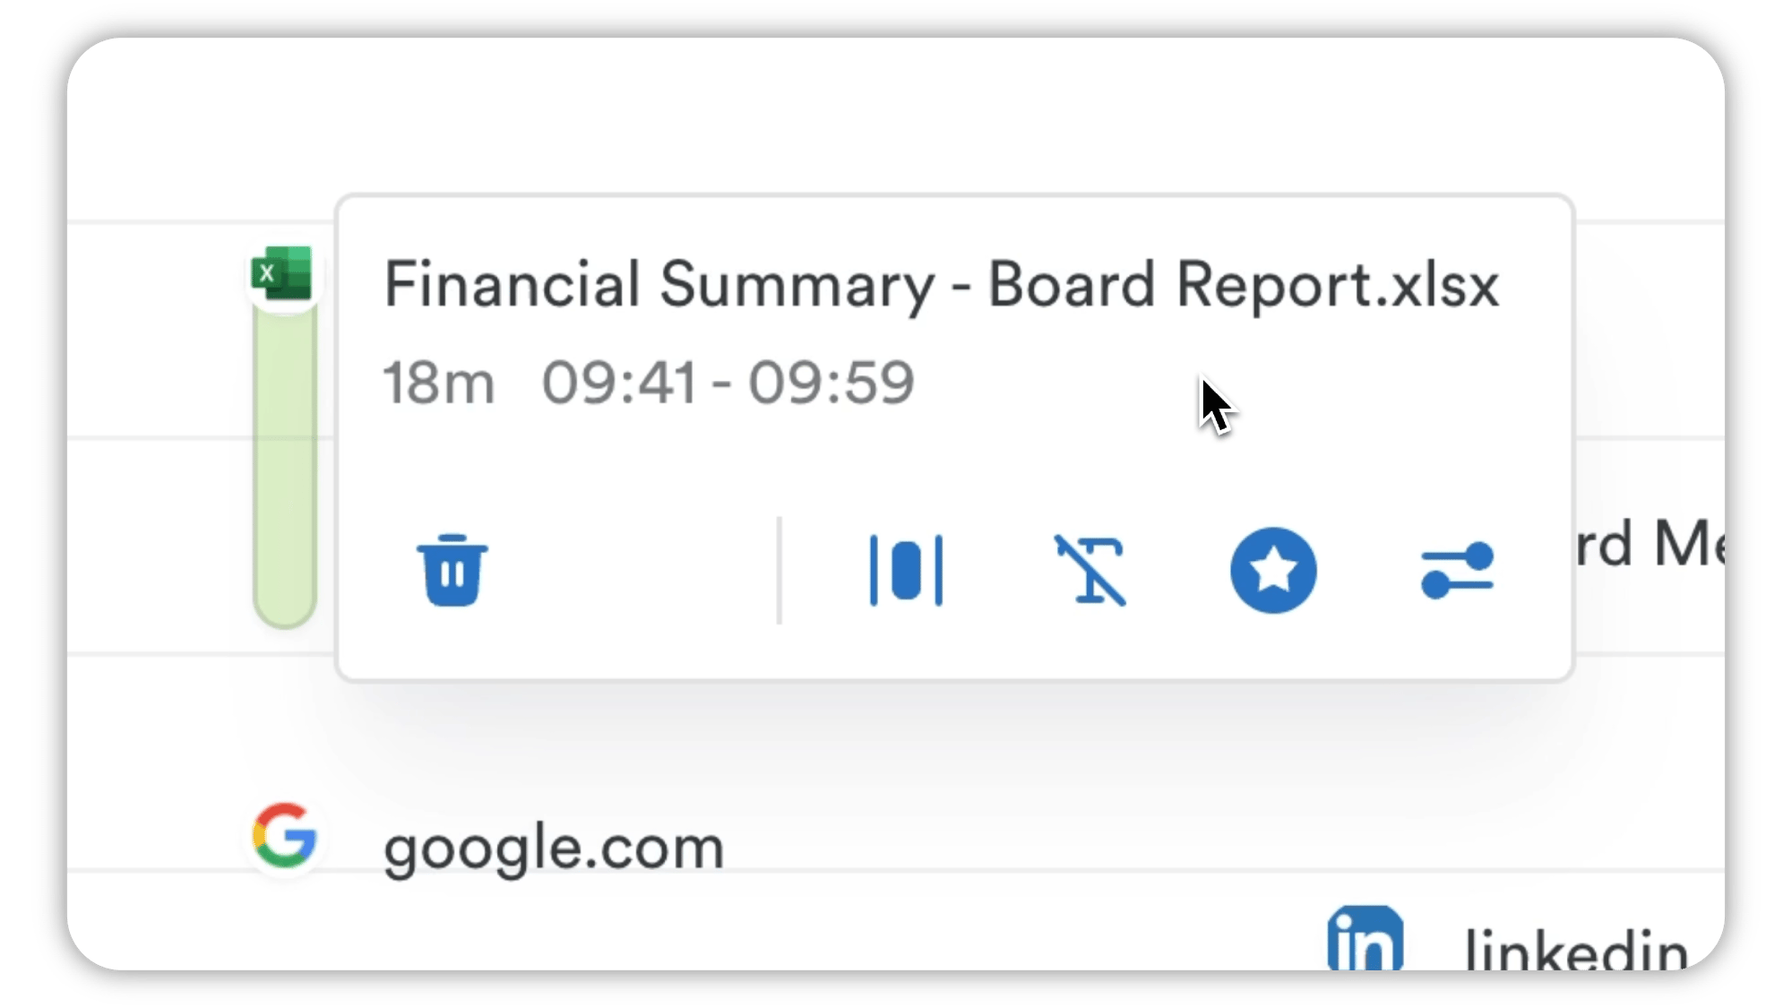This screenshot has height=1008, width=1792.
Task: Click the split activity icon
Action: click(906, 571)
